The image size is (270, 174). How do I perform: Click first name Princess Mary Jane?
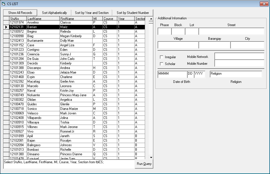click(x=76, y=95)
